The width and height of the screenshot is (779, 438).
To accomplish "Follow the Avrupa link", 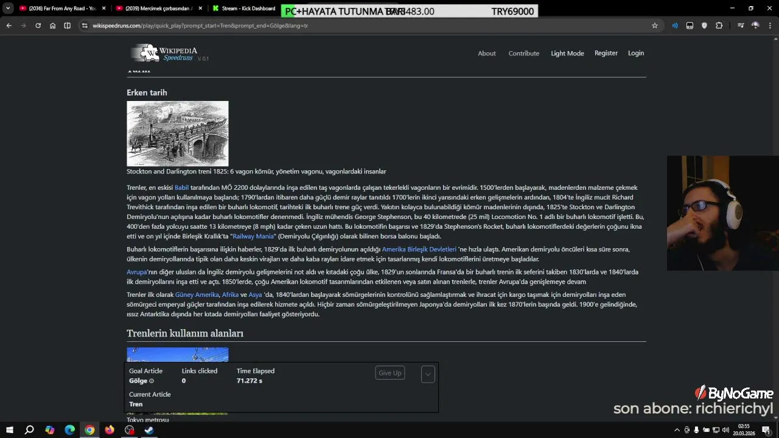I will [137, 272].
